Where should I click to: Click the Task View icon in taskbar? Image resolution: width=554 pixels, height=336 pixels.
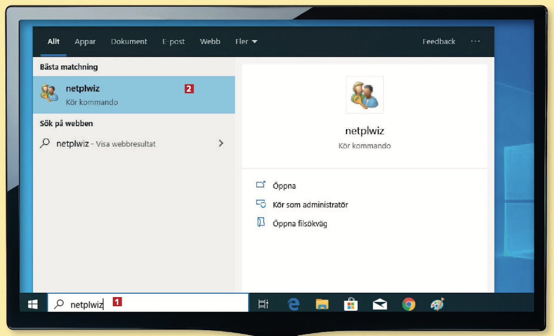click(263, 304)
